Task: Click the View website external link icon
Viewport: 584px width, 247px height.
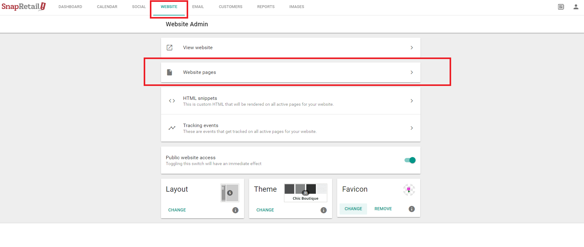Action: tap(170, 48)
